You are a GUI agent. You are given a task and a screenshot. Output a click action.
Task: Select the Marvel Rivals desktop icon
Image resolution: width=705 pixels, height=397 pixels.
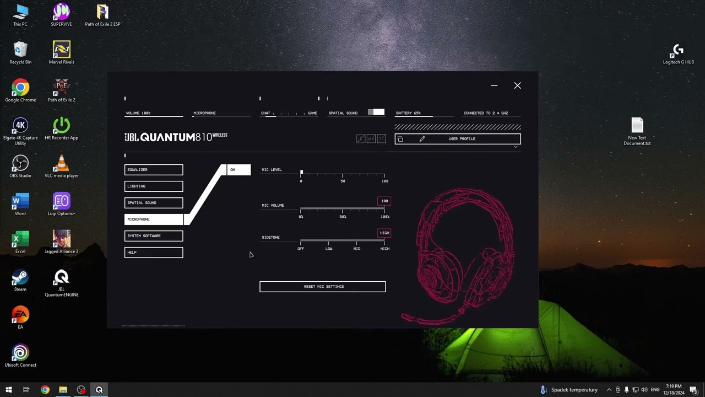point(62,53)
